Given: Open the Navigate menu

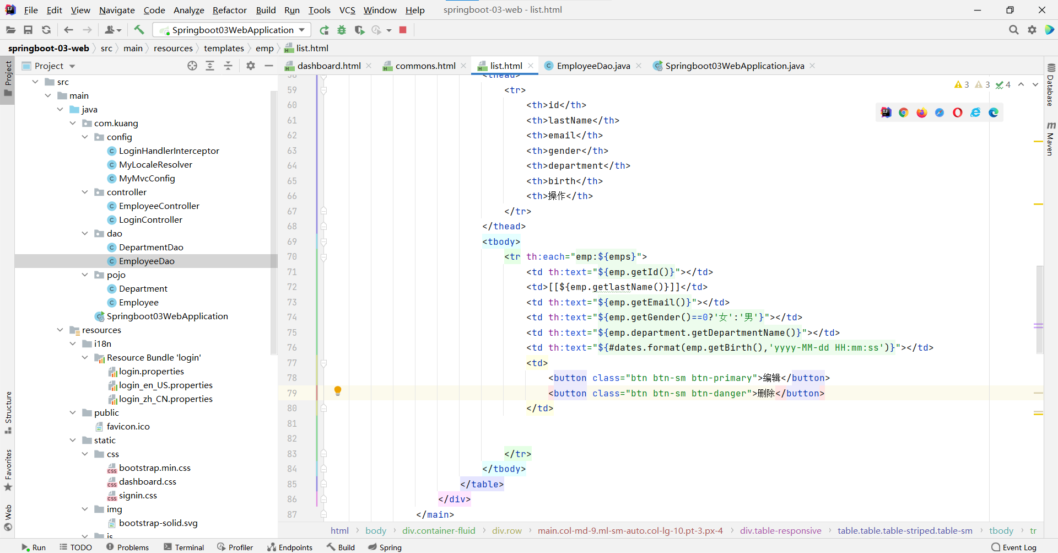Looking at the screenshot, I should [117, 10].
